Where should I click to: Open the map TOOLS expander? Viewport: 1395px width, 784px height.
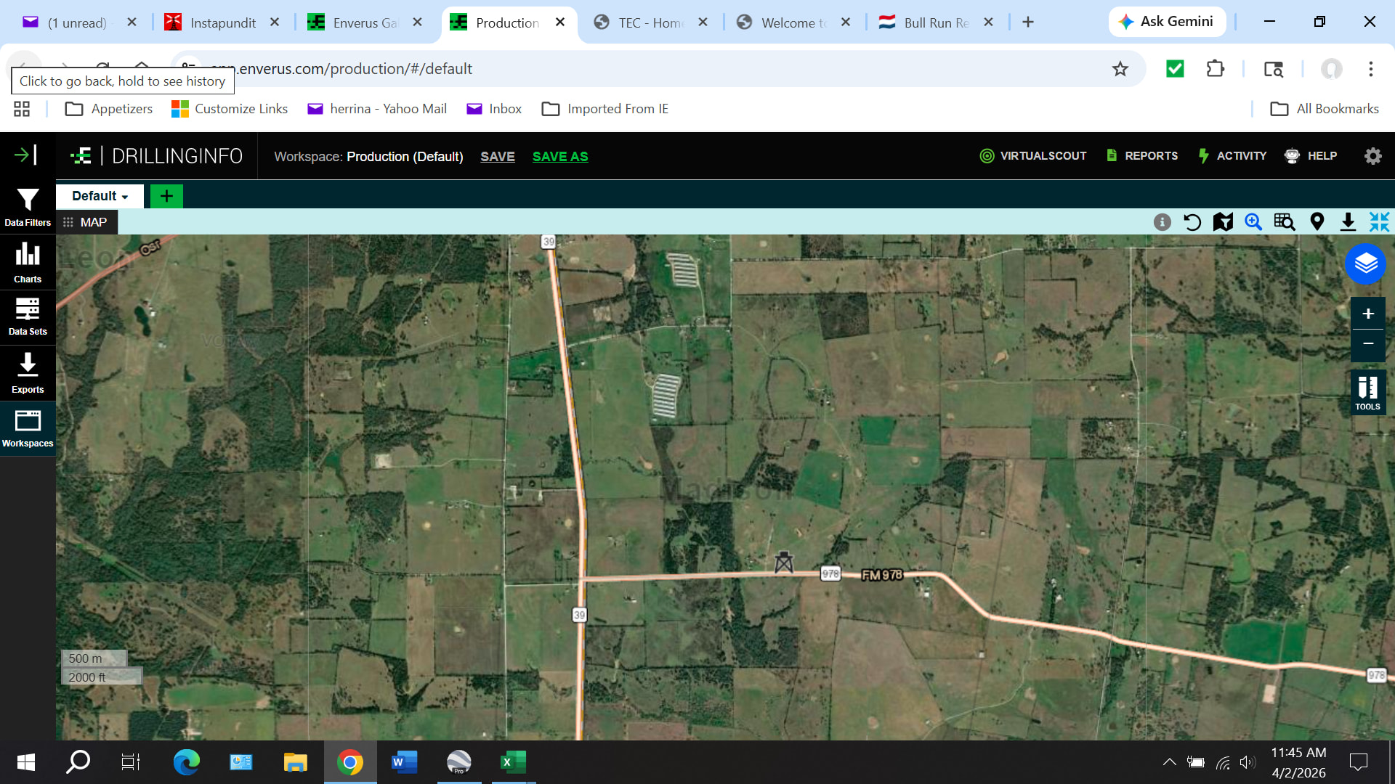(x=1367, y=393)
